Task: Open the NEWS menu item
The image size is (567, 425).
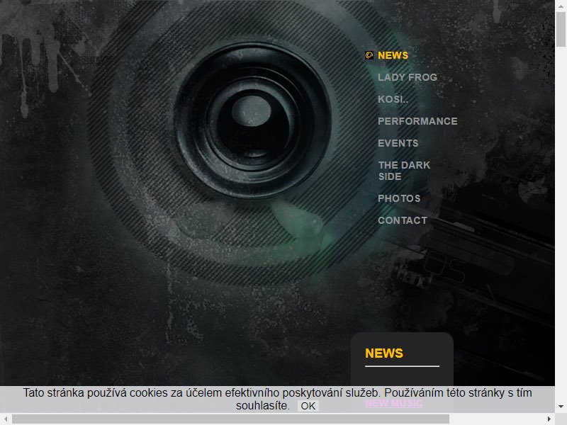Action: (393, 55)
